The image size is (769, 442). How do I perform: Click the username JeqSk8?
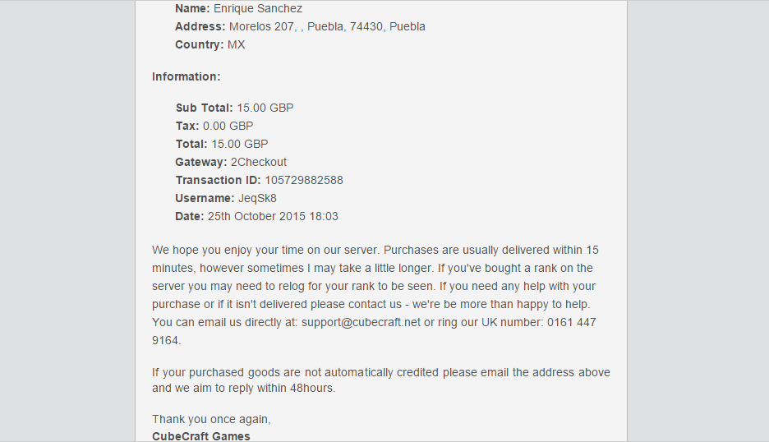(257, 198)
